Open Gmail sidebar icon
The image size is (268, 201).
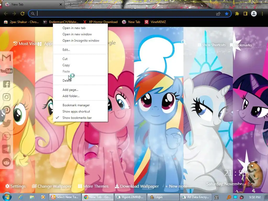coord(7,58)
